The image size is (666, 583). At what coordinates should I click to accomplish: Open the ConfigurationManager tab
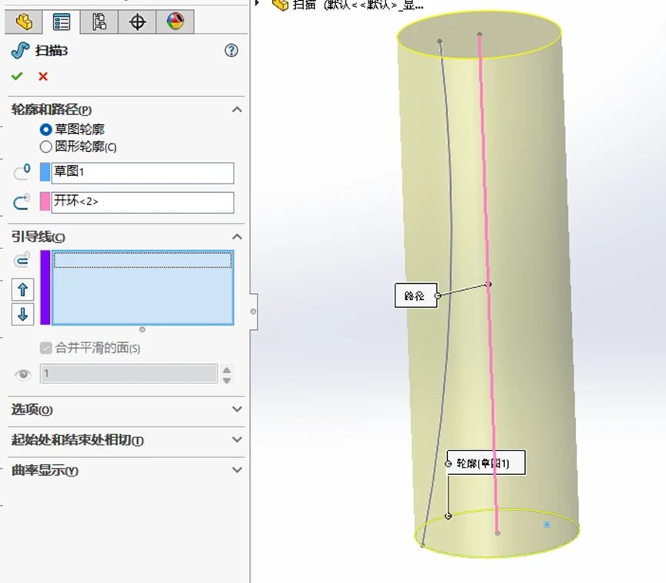(99, 22)
